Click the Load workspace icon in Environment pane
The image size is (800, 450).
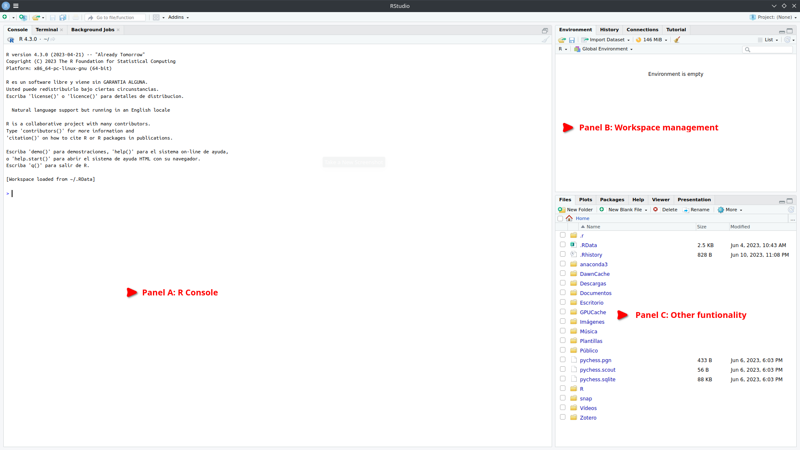(562, 40)
